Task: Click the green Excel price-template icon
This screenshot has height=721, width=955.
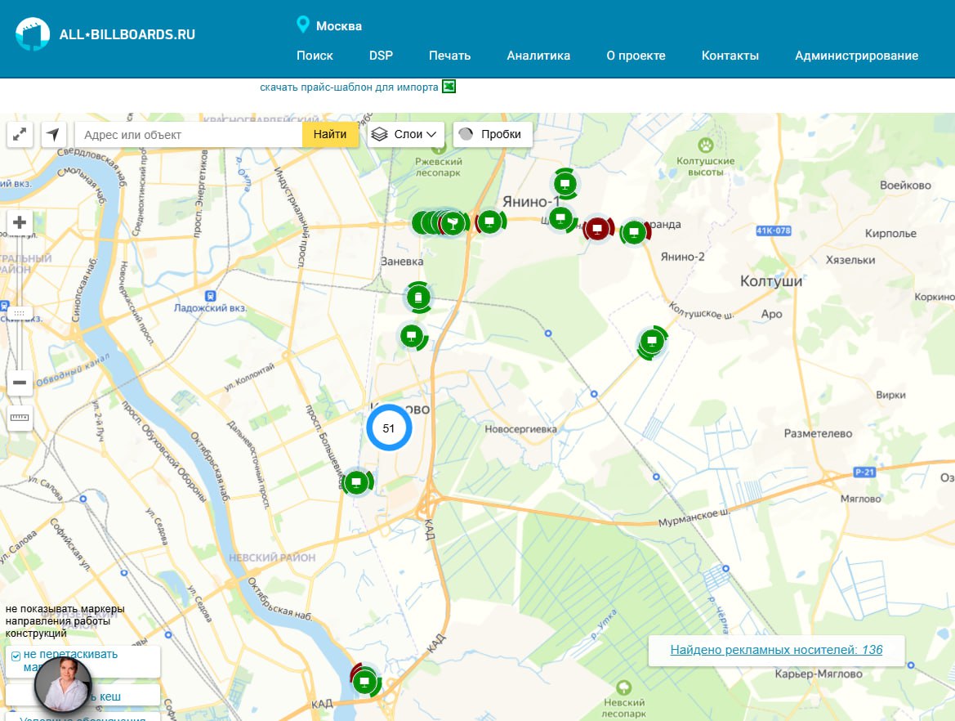Action: pyautogui.click(x=448, y=87)
